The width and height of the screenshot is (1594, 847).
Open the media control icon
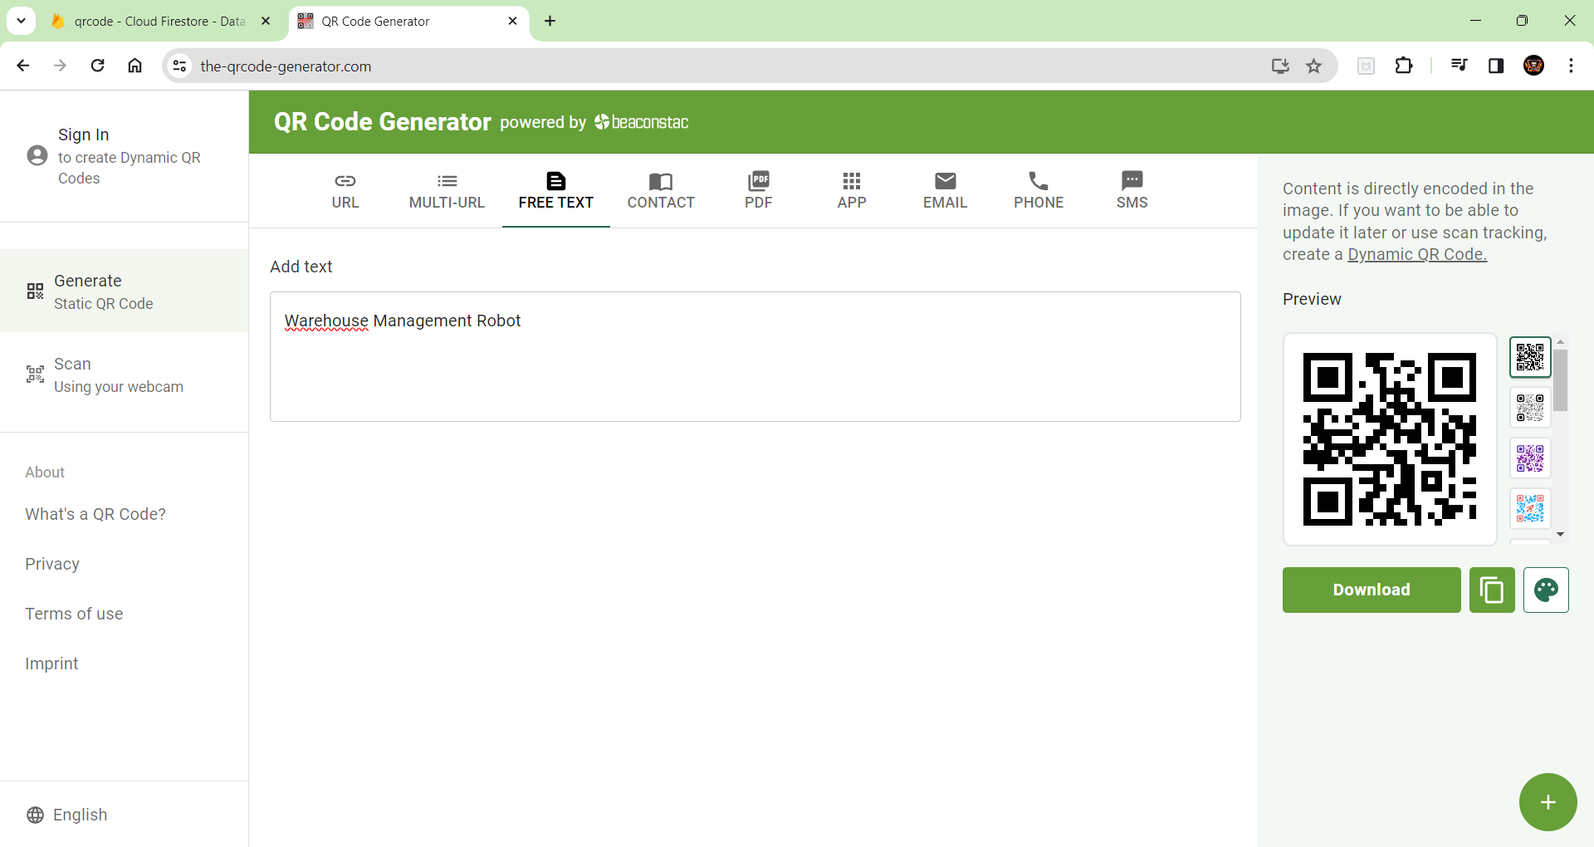[x=1459, y=66]
